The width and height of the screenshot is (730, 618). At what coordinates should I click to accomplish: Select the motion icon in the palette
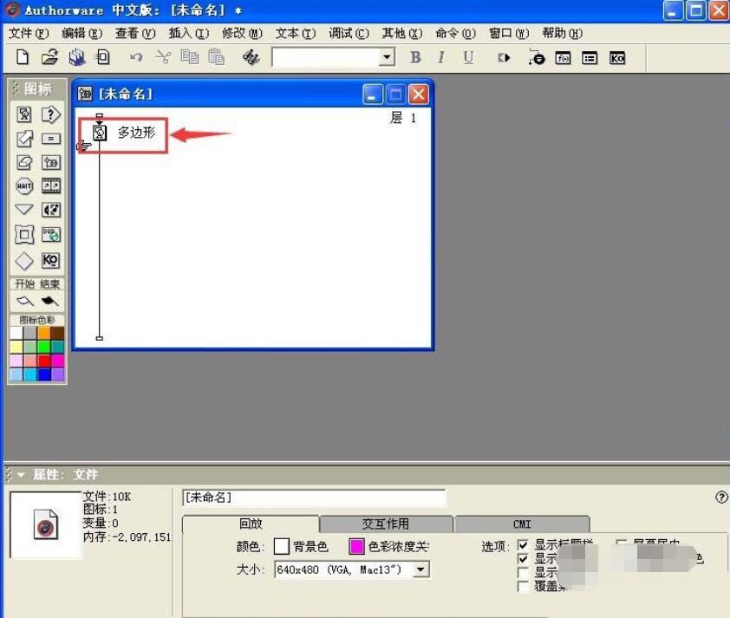pos(24,138)
